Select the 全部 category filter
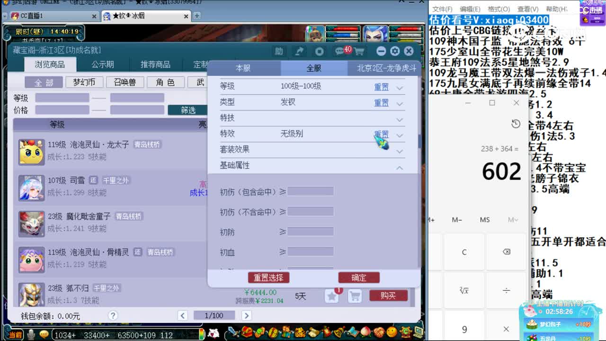 44,82
